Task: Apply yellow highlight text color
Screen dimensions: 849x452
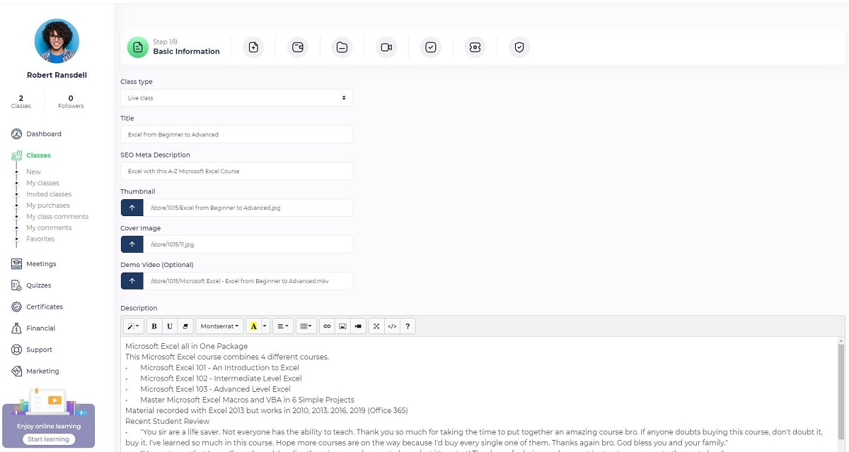Action: coord(253,326)
